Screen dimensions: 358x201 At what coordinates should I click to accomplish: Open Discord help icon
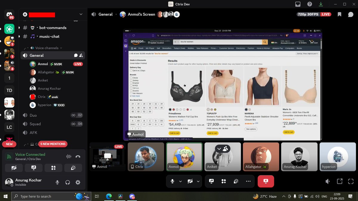310,4
